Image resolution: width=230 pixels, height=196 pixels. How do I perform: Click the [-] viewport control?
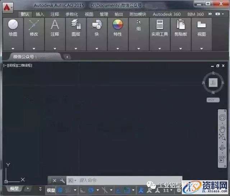[5, 65]
